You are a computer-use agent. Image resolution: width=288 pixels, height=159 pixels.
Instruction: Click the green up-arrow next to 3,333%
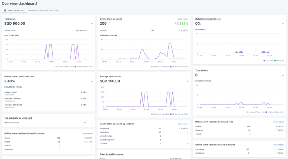coord(175,23)
